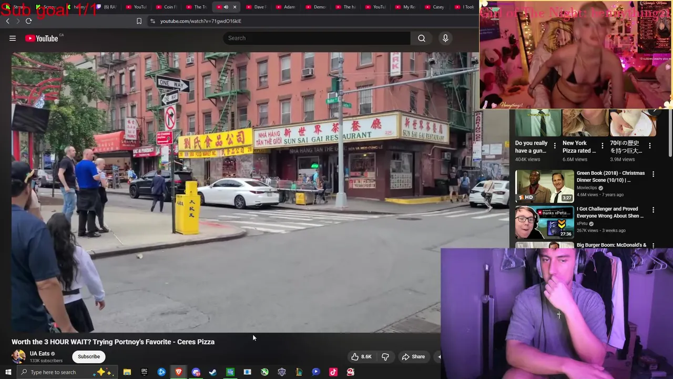Screen dimensions: 673x379
Task: Reload the page with refresh icon
Action: pos(28,21)
